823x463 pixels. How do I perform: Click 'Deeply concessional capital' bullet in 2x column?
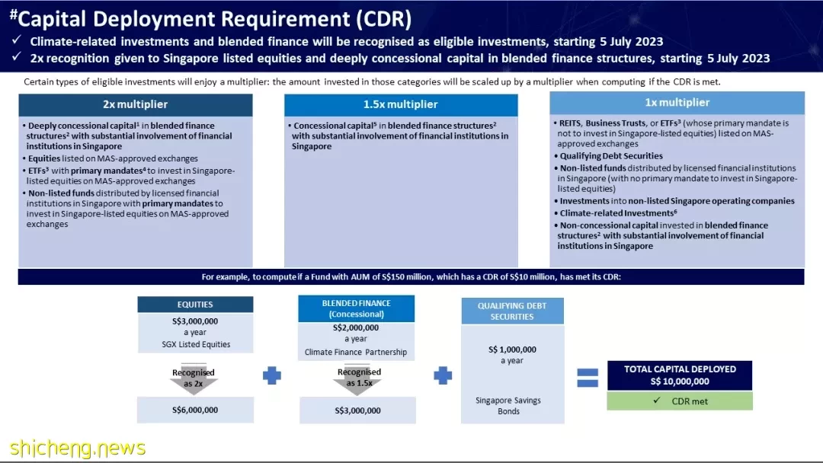[127, 136]
